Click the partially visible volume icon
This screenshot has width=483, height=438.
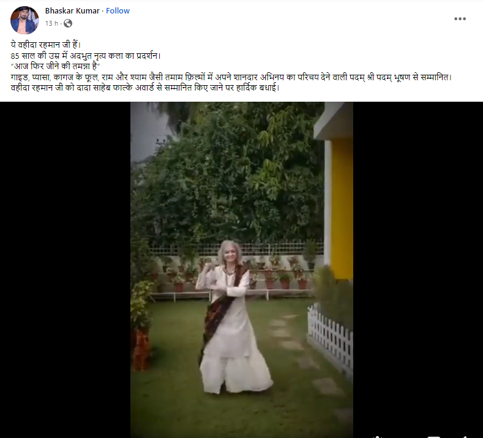465,437
